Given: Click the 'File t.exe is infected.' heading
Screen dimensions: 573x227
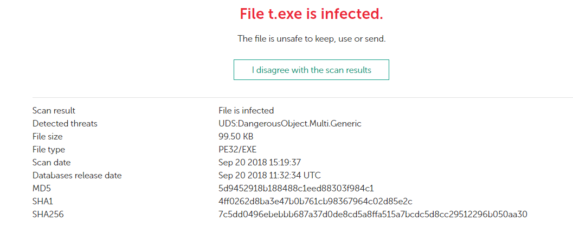Looking at the screenshot, I should click(311, 15).
